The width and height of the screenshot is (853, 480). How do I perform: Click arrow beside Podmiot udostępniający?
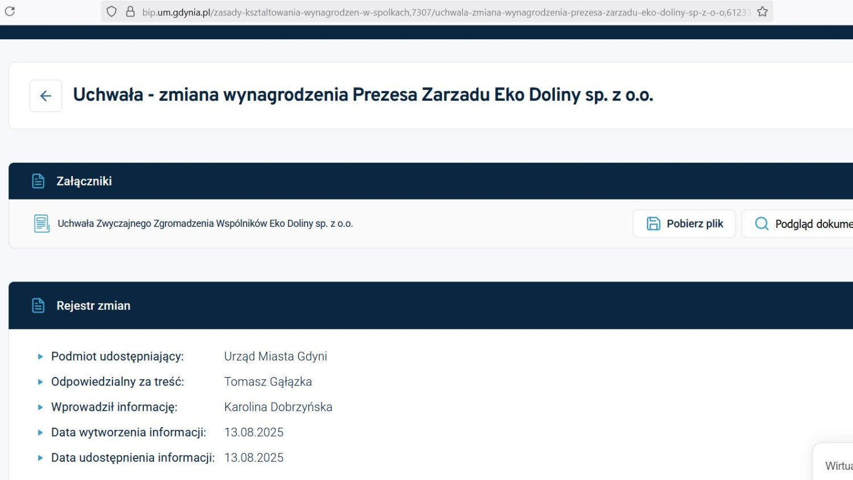pos(40,357)
